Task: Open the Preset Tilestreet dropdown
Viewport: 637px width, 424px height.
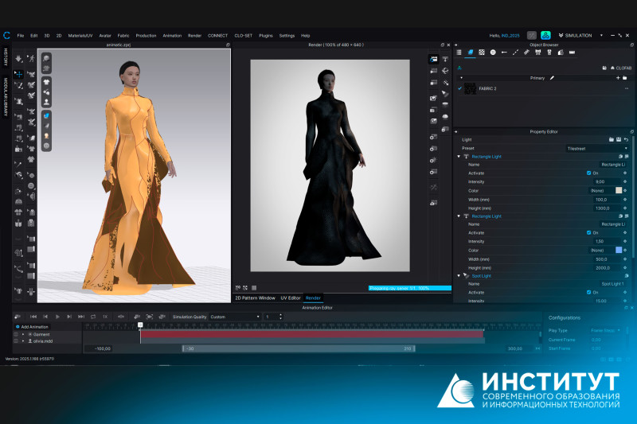Action: 597,148
